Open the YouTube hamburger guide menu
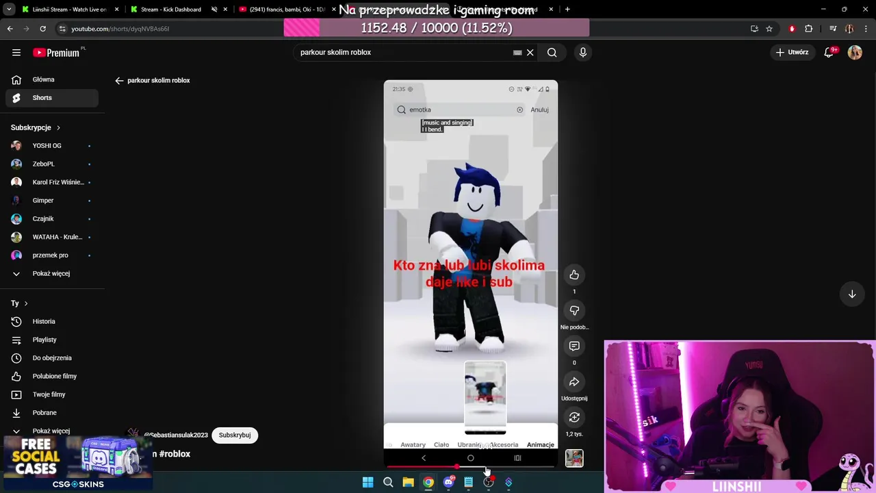The height and width of the screenshot is (493, 876). (16, 53)
